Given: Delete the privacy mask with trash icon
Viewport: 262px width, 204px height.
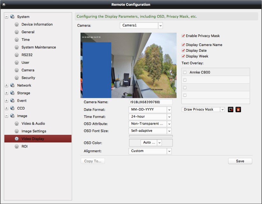Looking at the screenshot, I should click(x=238, y=109).
